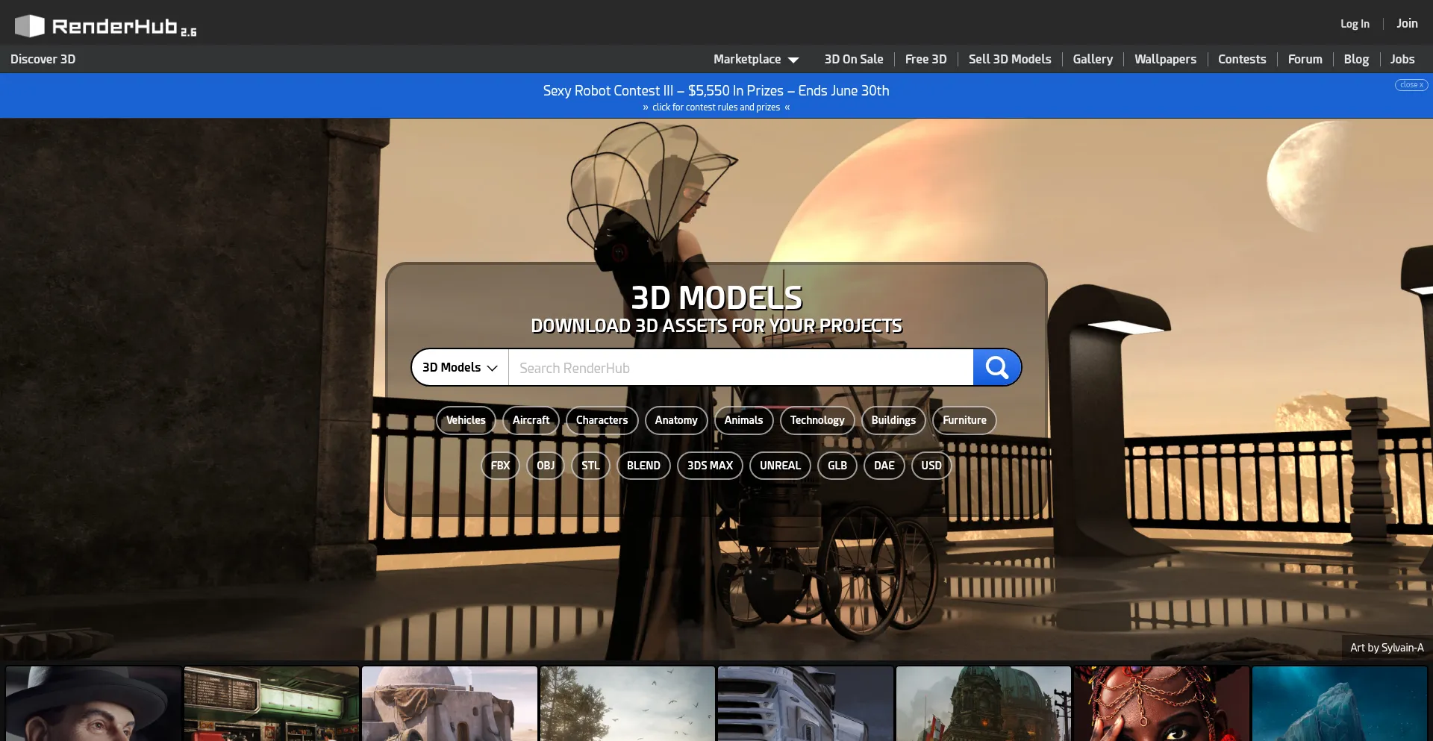1433x741 pixels.
Task: Open the woman with gold jewelry thumbnail
Action: tap(1161, 704)
